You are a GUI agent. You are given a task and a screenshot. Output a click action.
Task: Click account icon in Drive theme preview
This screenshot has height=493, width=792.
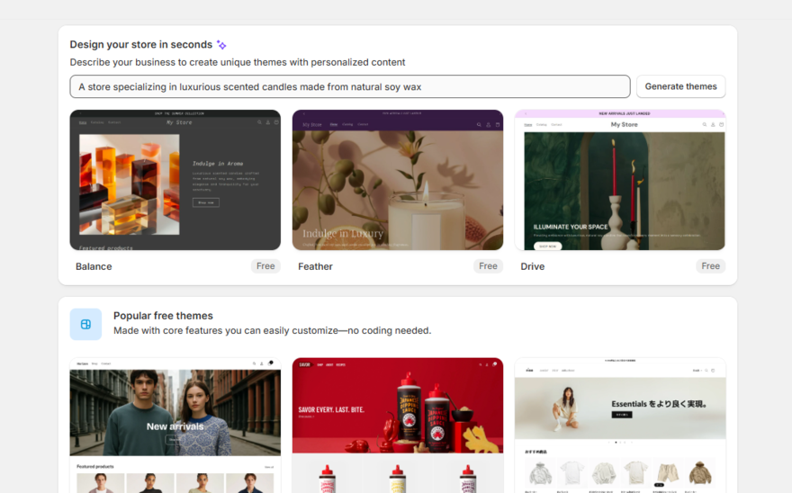pos(713,124)
